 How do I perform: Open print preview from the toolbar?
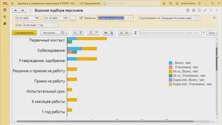point(112,33)
